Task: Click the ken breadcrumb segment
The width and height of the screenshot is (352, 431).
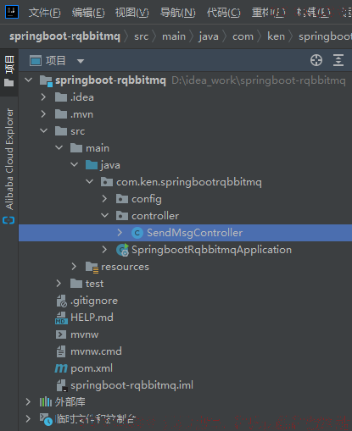Action: (x=276, y=36)
